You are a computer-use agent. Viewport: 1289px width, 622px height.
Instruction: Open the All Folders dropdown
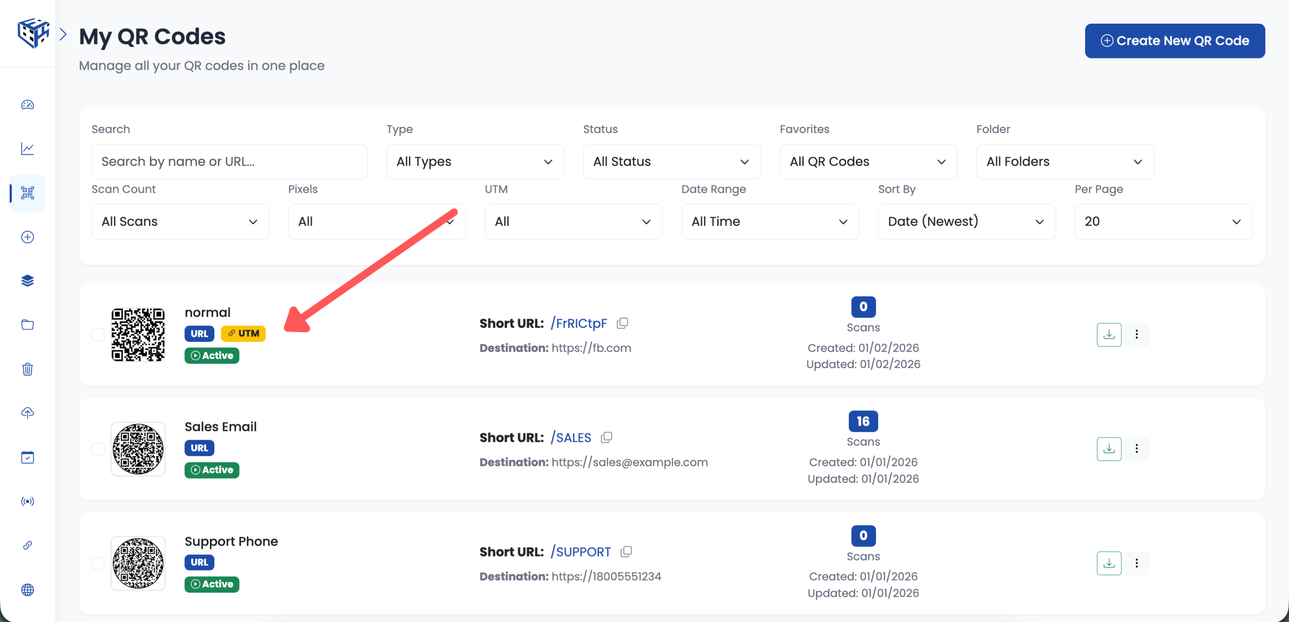(x=1065, y=162)
